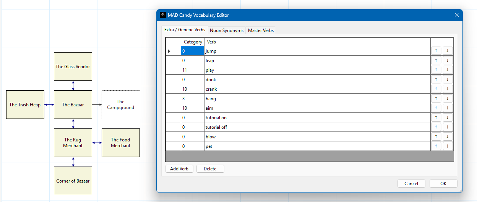Confirm changes with the OK button

[x=443, y=184]
